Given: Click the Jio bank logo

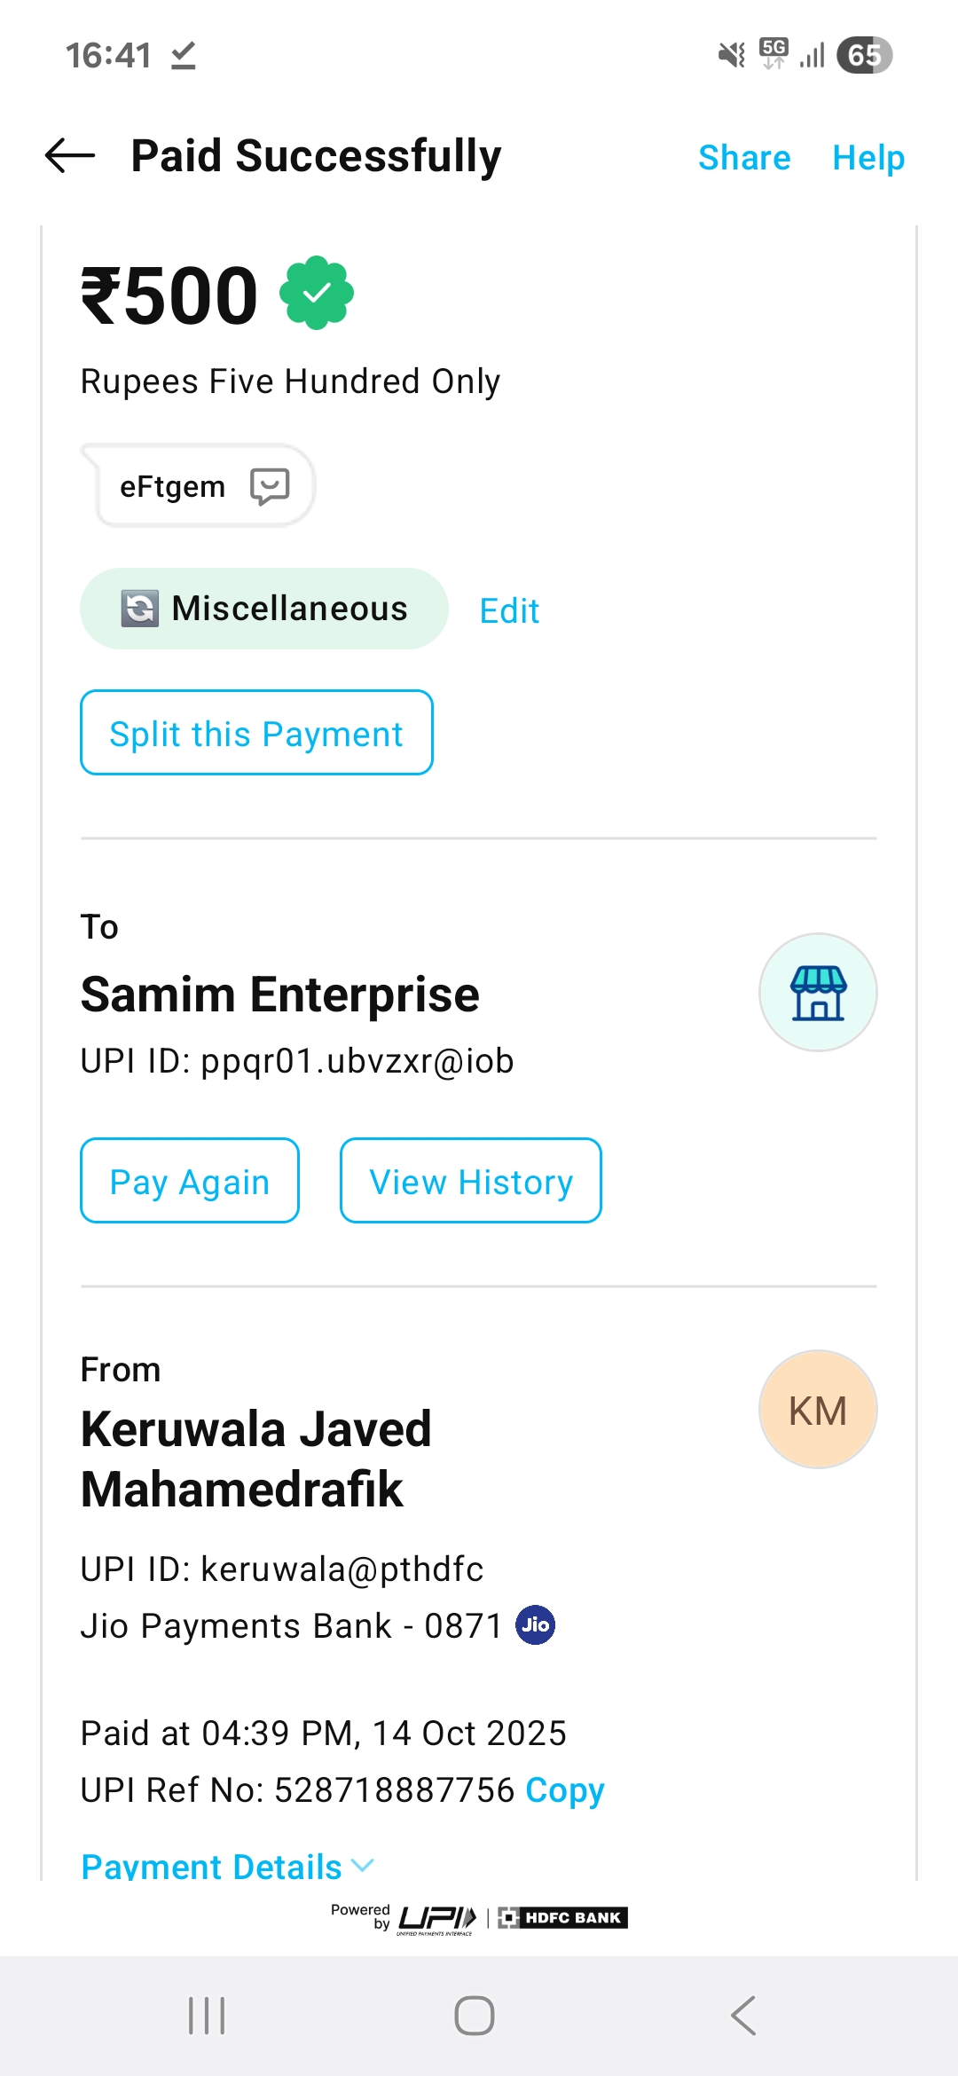Looking at the screenshot, I should [536, 1625].
